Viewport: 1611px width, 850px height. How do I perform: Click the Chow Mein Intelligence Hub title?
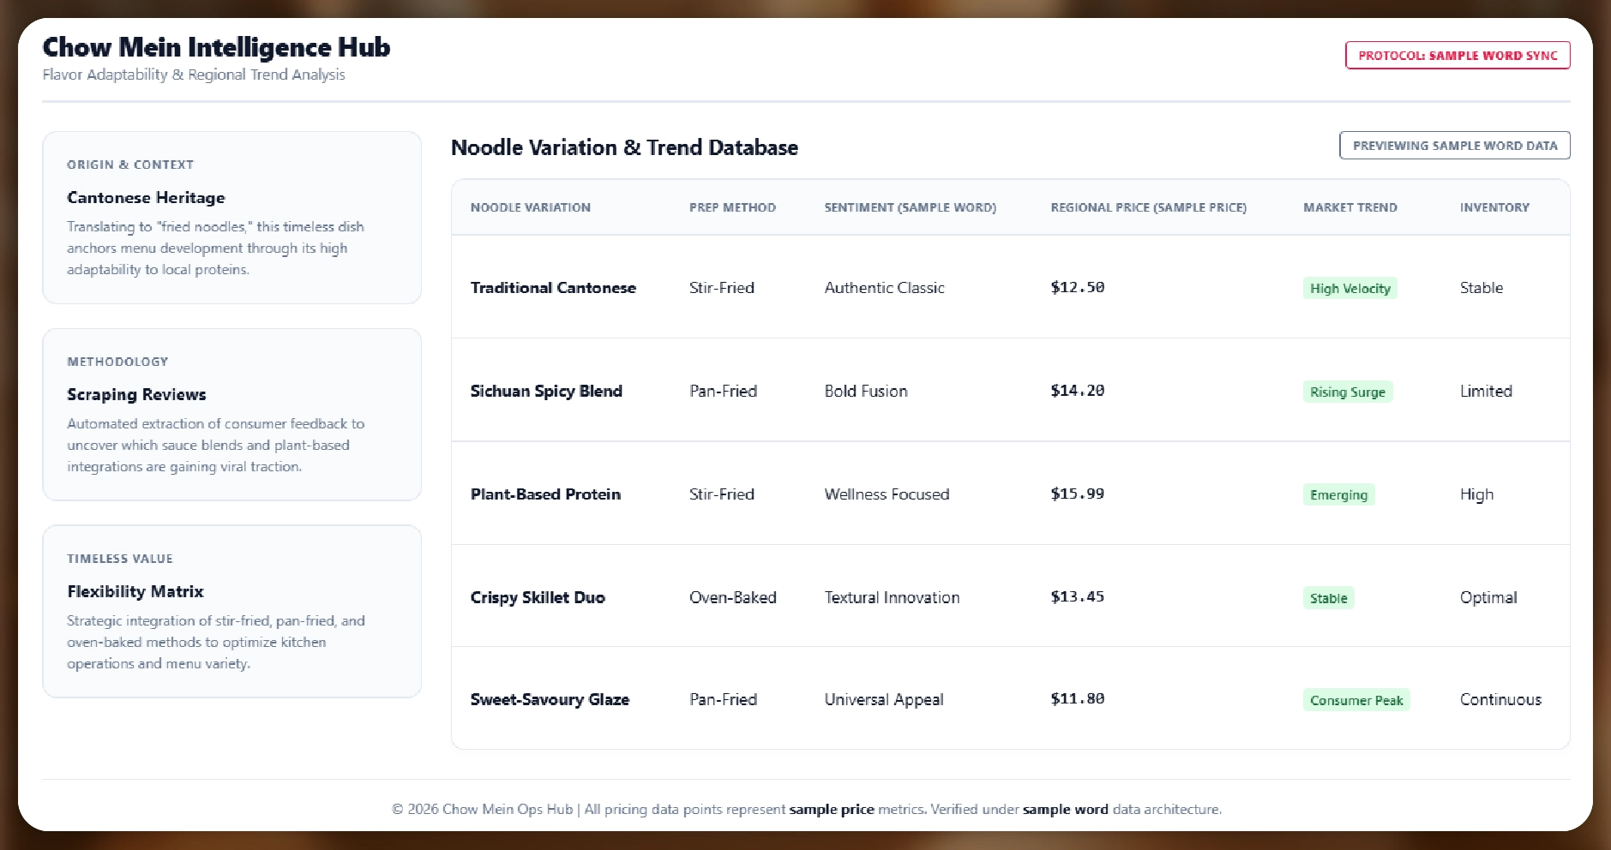click(x=216, y=47)
